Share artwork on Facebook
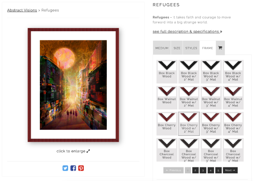The image size is (253, 181). pyautogui.click(x=73, y=168)
